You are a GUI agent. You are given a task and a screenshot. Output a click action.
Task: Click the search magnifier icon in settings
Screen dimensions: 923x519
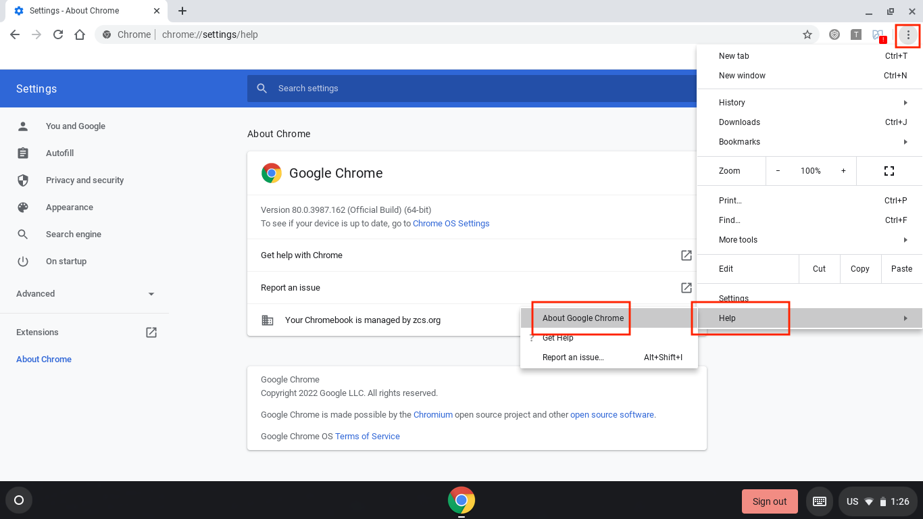262,89
